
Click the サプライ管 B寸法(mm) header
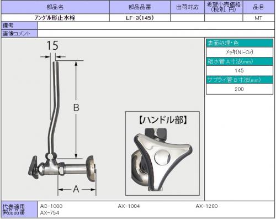[x=240, y=80]
